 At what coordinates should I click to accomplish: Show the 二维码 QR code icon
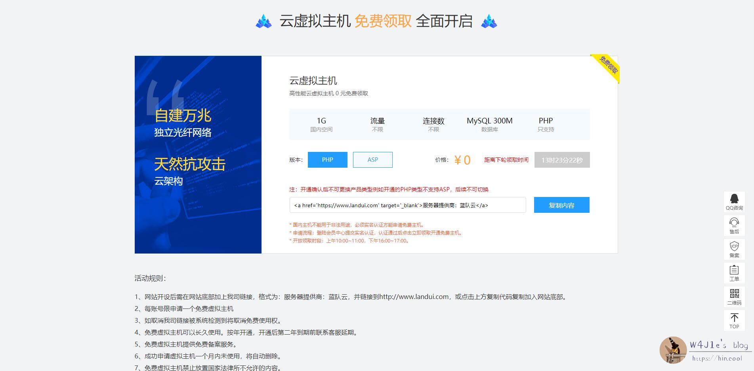tap(734, 296)
